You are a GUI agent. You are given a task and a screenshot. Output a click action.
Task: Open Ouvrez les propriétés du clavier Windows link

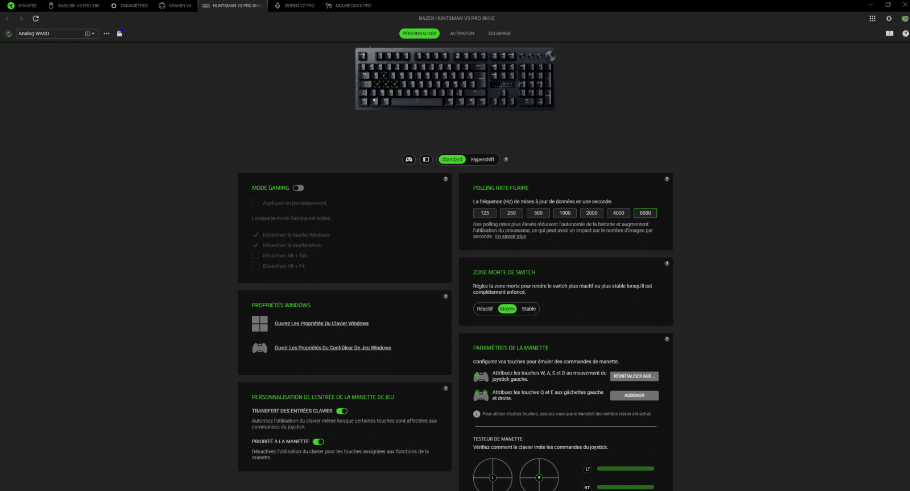(321, 323)
